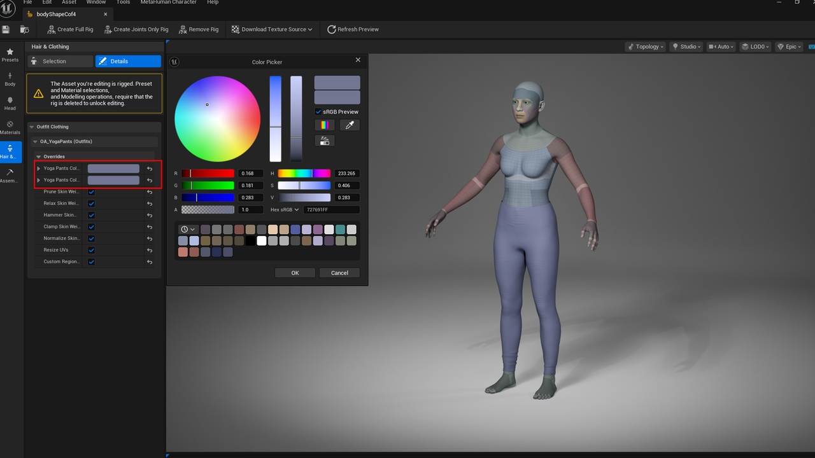Viewport: 815px width, 458px height.
Task: Collapse the Outfit Clothing section
Action: click(32, 127)
